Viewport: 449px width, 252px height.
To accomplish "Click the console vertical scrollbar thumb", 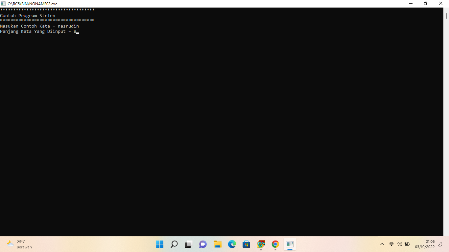I will point(446,16).
